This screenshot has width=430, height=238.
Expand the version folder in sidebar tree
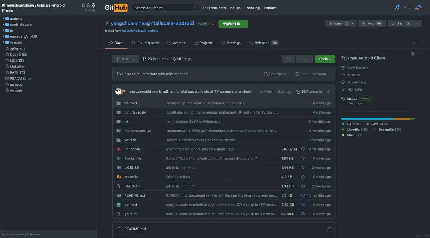pos(3,42)
